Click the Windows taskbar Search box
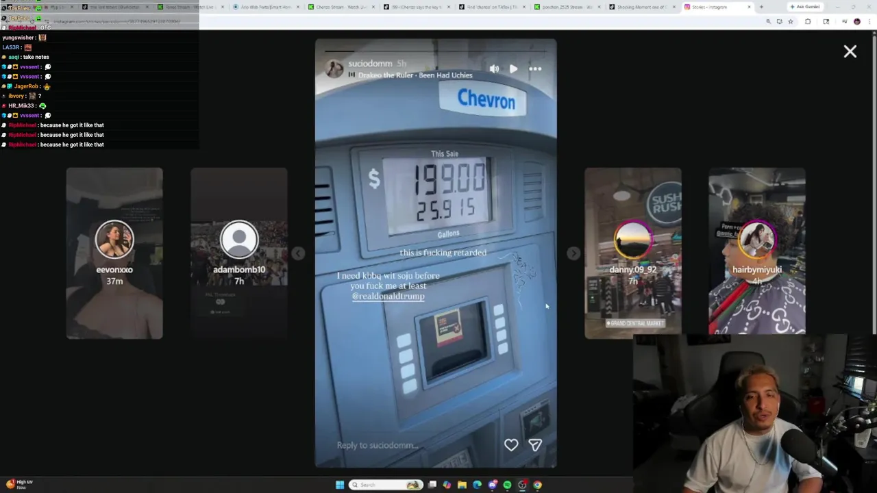 tap(386, 485)
